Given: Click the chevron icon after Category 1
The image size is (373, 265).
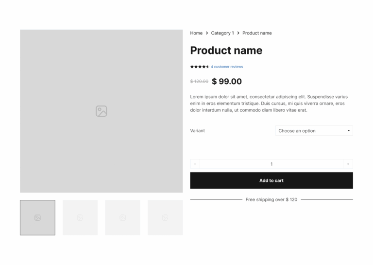Looking at the screenshot, I should (x=238, y=33).
